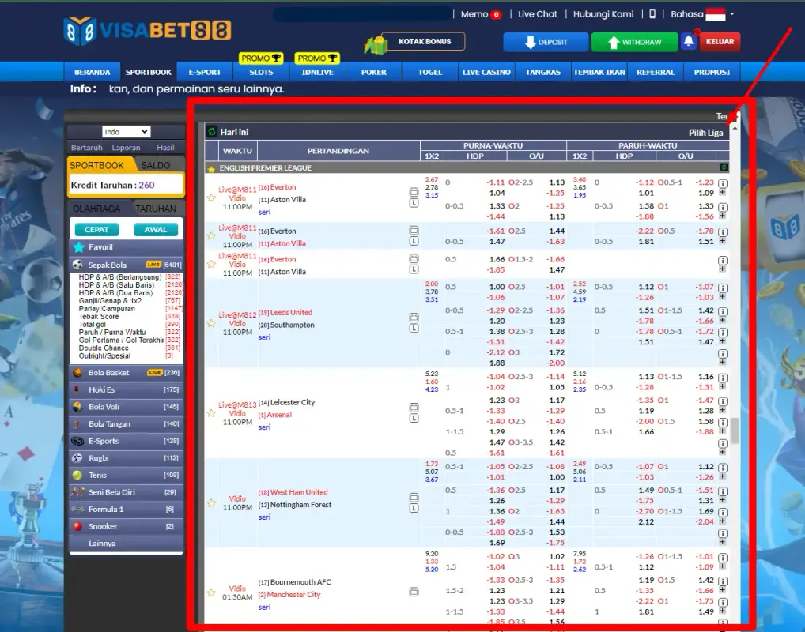This screenshot has height=632, width=805.
Task: Select Seni Bela Diri sport
Action: point(126,492)
